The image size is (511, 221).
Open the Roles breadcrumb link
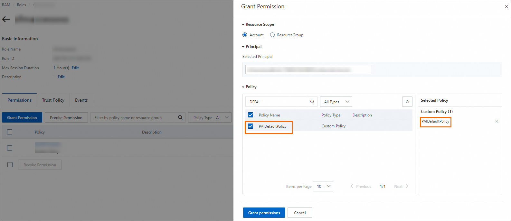(22, 5)
